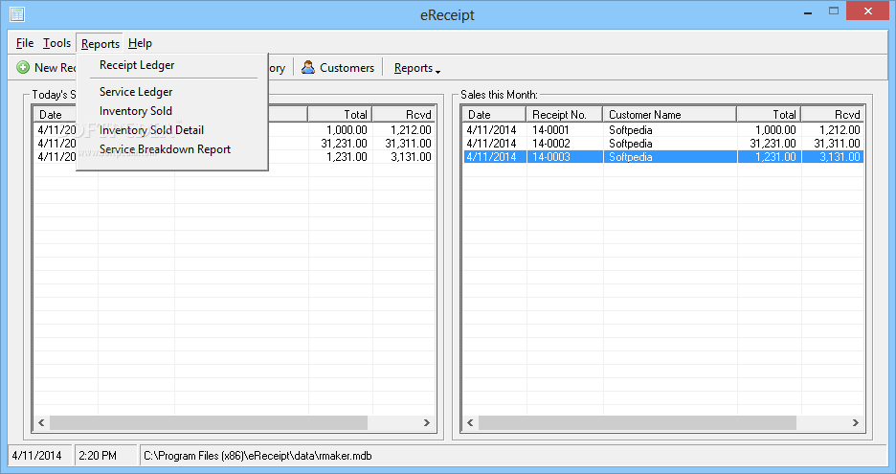Choose Service Ledger from the menu
Screen dimensions: 896x474
coord(136,92)
